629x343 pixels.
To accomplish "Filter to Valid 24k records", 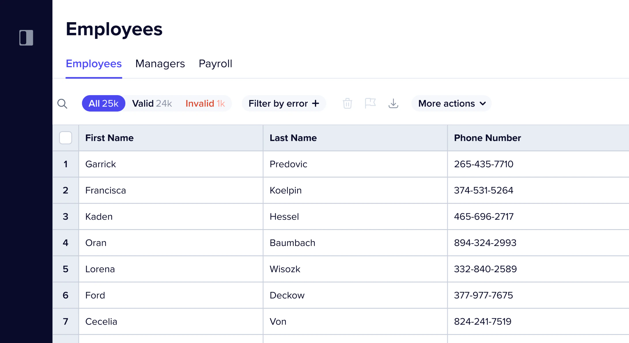I will tap(152, 103).
